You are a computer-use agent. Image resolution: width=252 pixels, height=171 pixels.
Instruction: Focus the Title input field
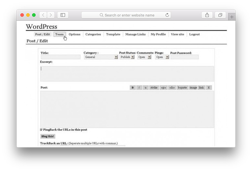[x=60, y=57]
